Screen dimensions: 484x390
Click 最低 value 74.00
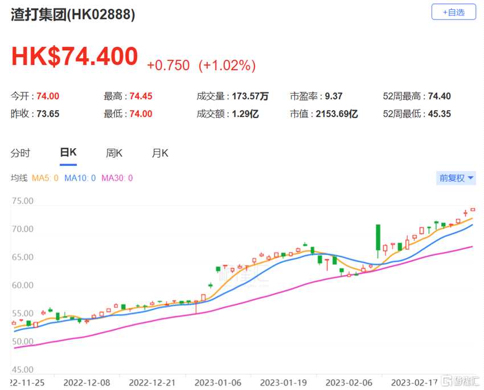pos(141,113)
